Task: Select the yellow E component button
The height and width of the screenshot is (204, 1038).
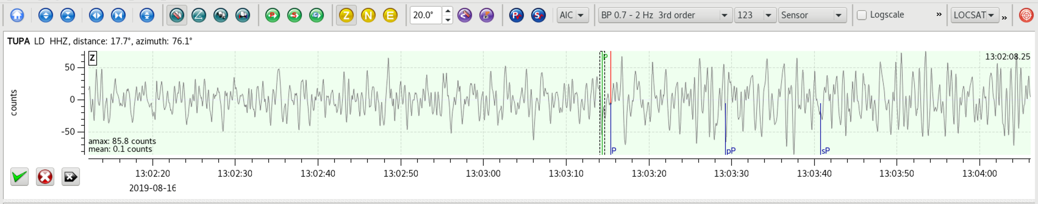Action: click(x=390, y=15)
